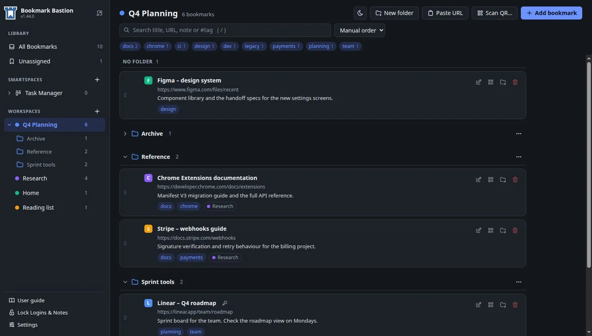Collapse Q4 Planning workspace in sidebar
Screen dimensions: 592x336
point(9,125)
